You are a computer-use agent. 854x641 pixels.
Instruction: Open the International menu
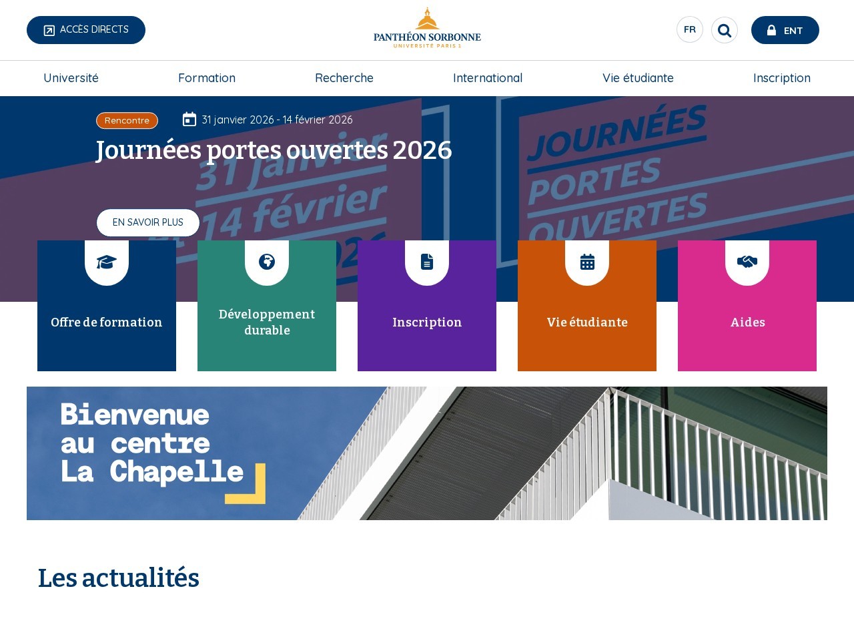pos(488,78)
